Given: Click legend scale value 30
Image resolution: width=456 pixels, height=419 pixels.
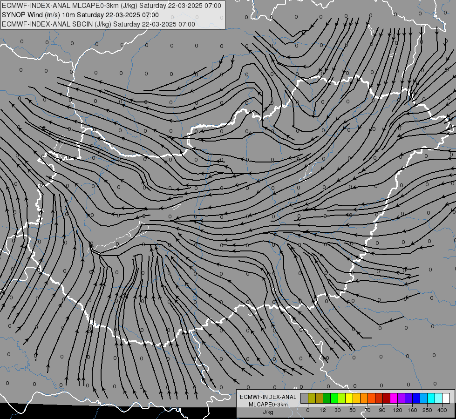Looking at the screenshot, I should point(338,410).
